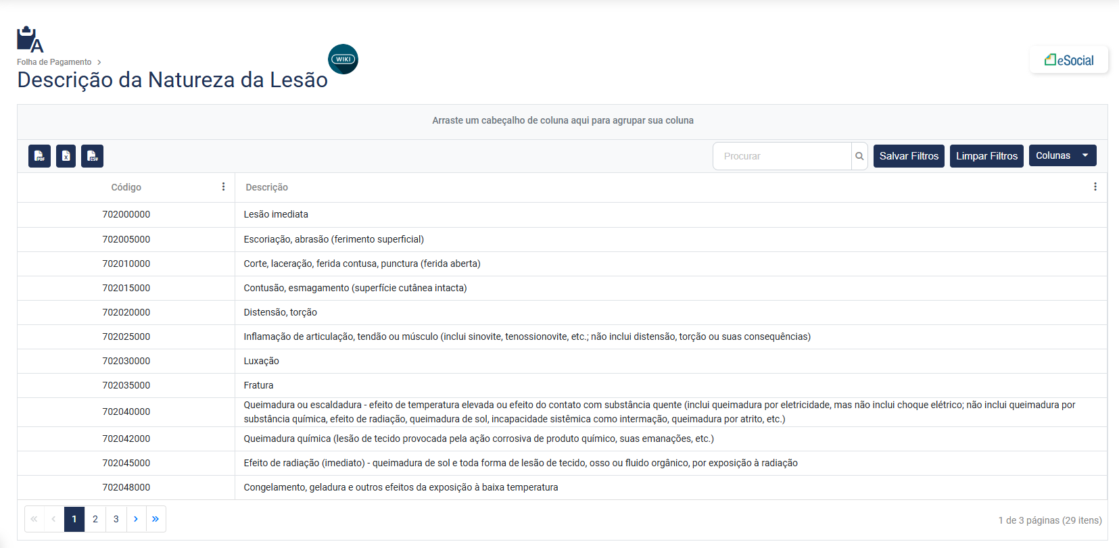
Task: Click the '1 de 3 páginas (29 itens)' summary
Action: point(1050,520)
